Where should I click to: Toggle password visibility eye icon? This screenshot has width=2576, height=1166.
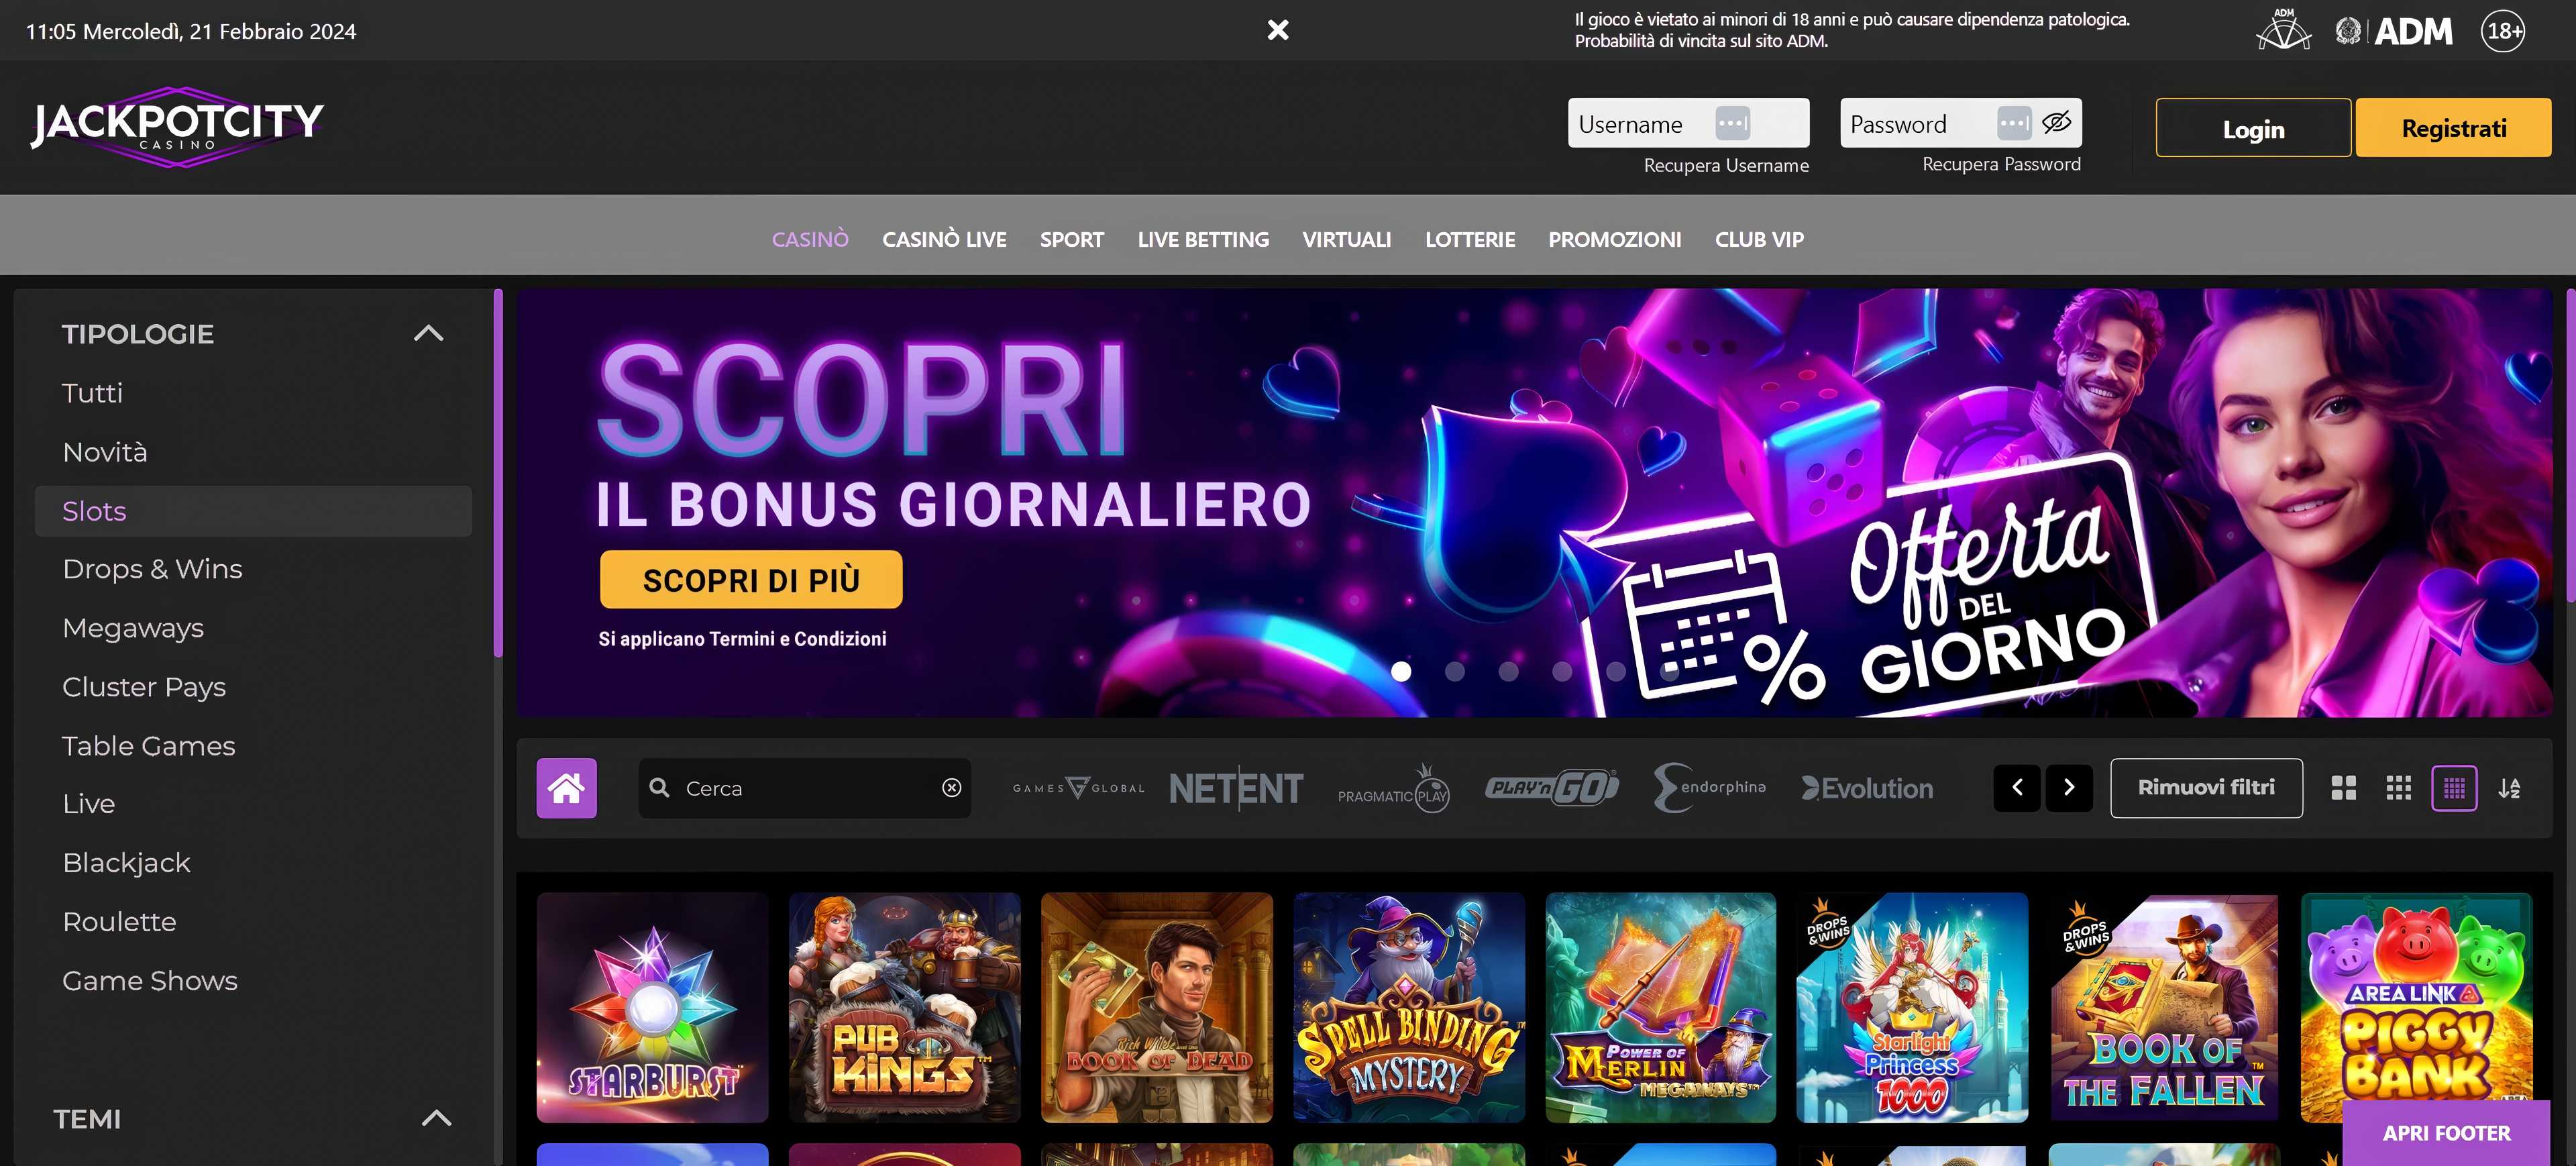click(x=2056, y=123)
